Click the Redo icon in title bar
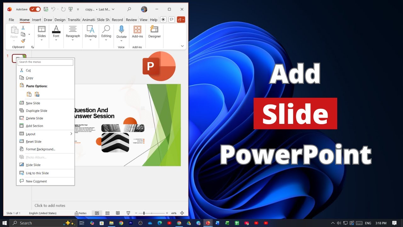Viewport: 403px width, 227px height. coord(63,9)
